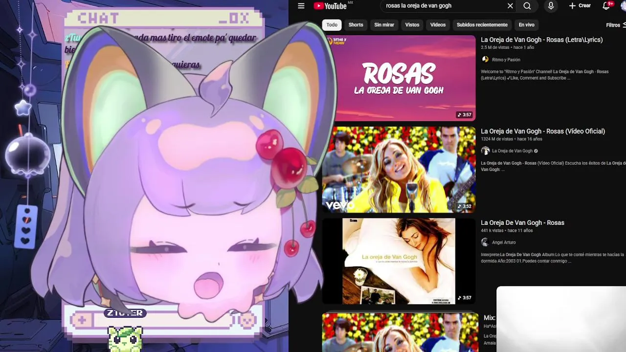Open the Crear upload menu
This screenshot has width=626, height=352.
(580, 6)
